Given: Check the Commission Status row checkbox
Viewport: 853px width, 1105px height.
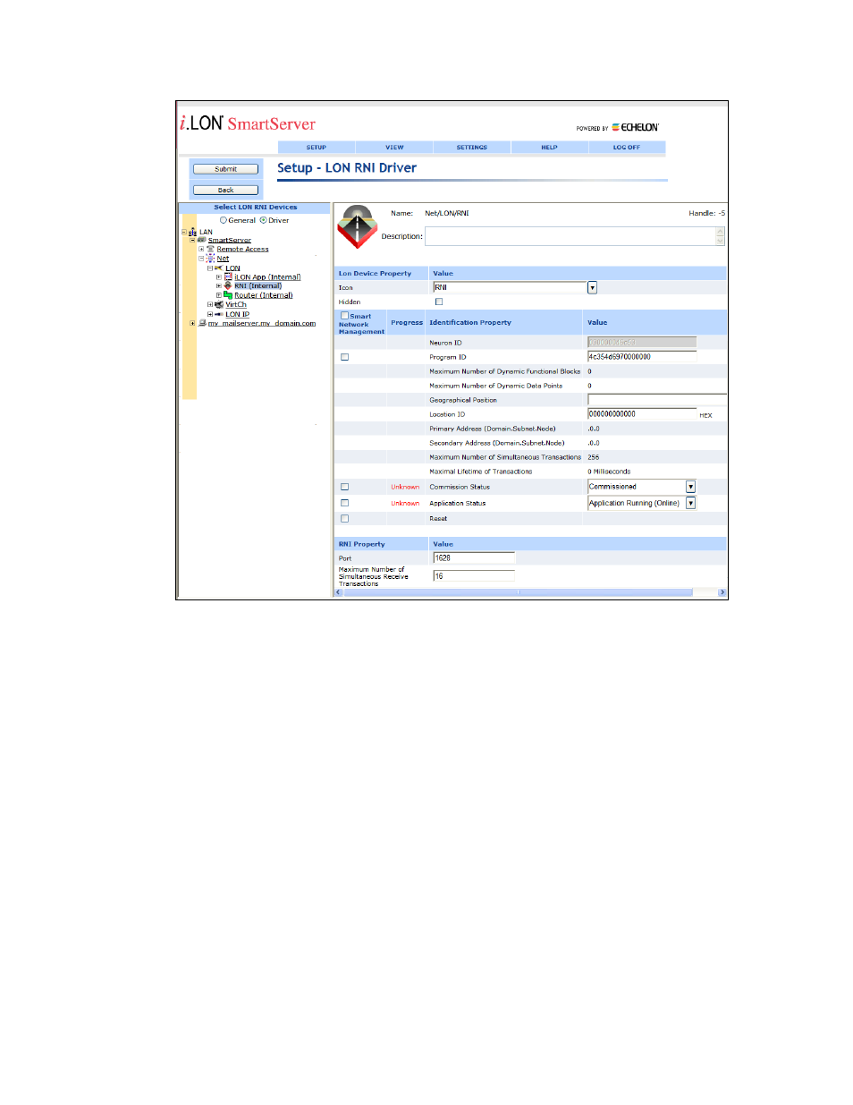Looking at the screenshot, I should pyautogui.click(x=345, y=487).
